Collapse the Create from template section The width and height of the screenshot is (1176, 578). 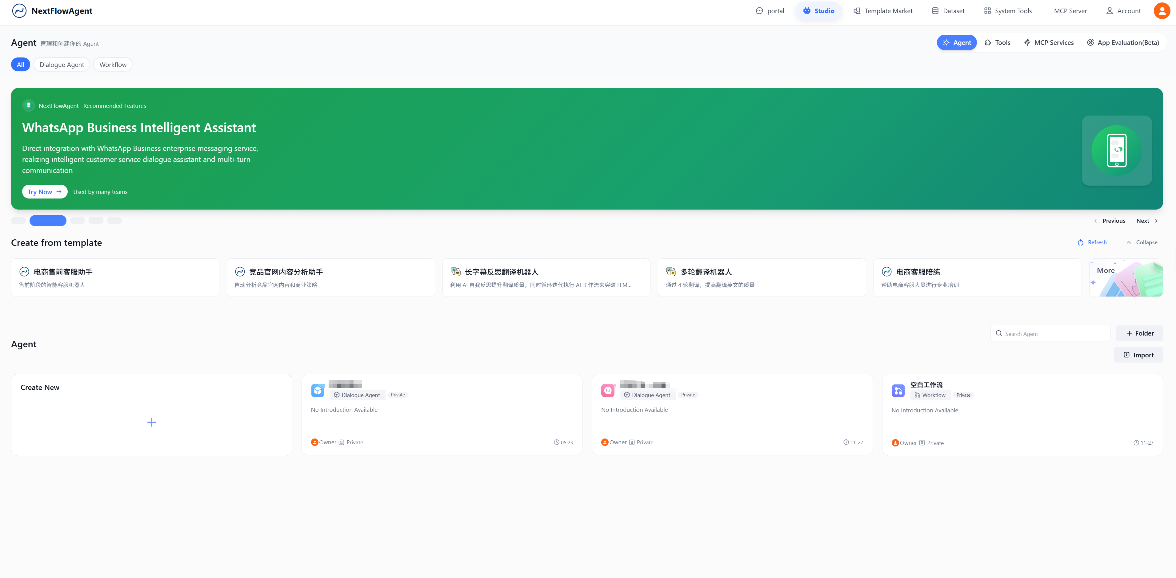[x=1142, y=242]
